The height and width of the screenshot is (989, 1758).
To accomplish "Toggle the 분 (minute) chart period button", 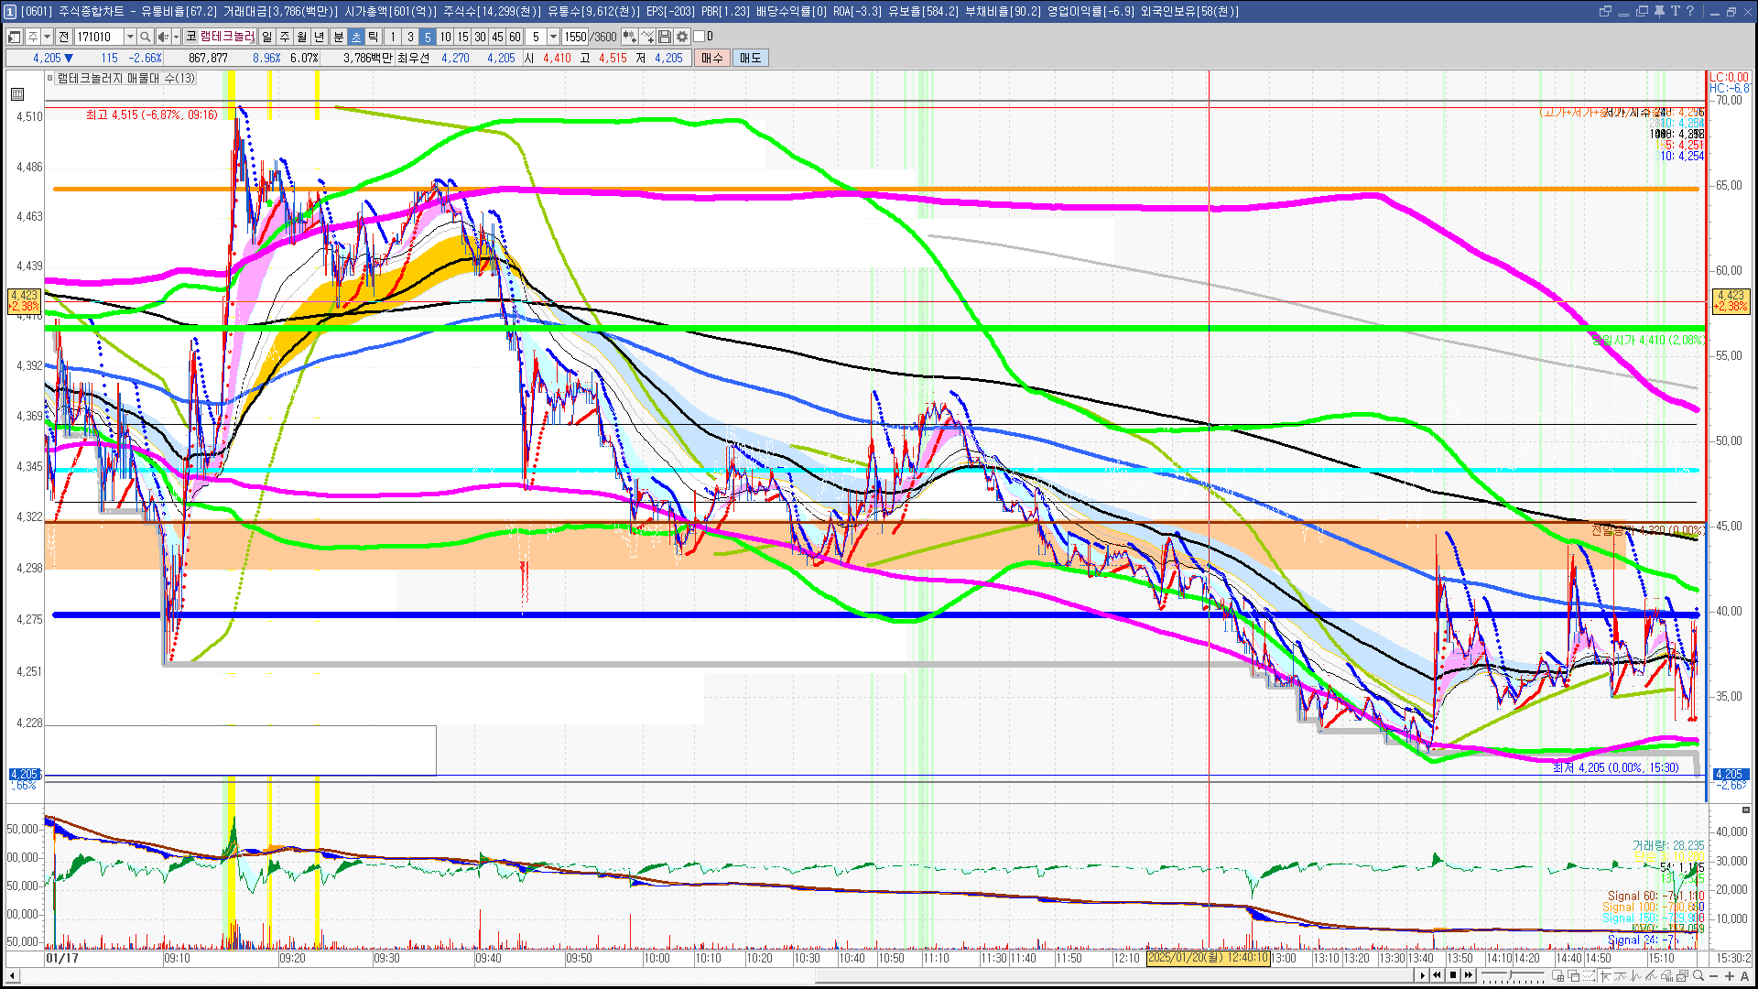I will coord(338,37).
